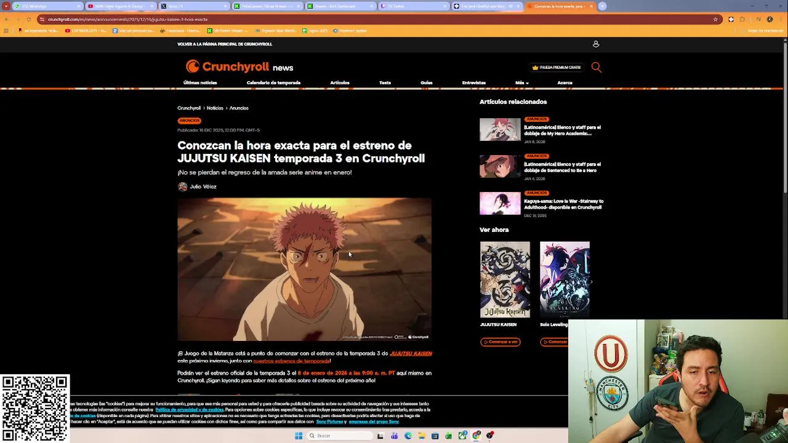This screenshot has height=443, width=788.
Task: Open Microsoft Teams from the taskbar
Action: [x=394, y=436]
